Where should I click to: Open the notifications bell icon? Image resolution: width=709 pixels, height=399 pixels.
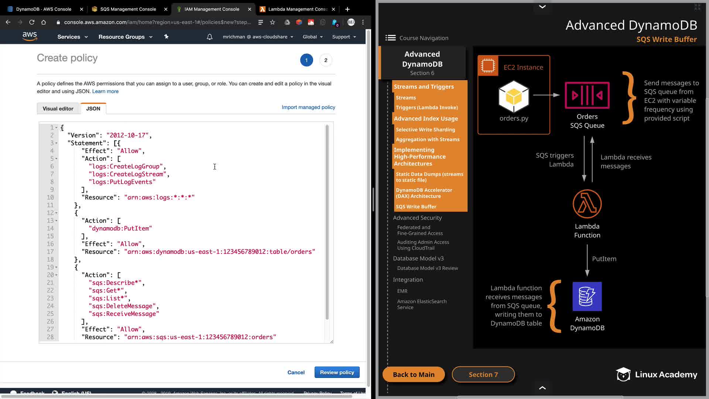[209, 37]
